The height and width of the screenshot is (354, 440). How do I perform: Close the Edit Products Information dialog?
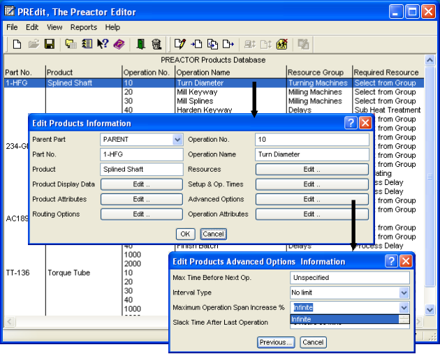365,123
